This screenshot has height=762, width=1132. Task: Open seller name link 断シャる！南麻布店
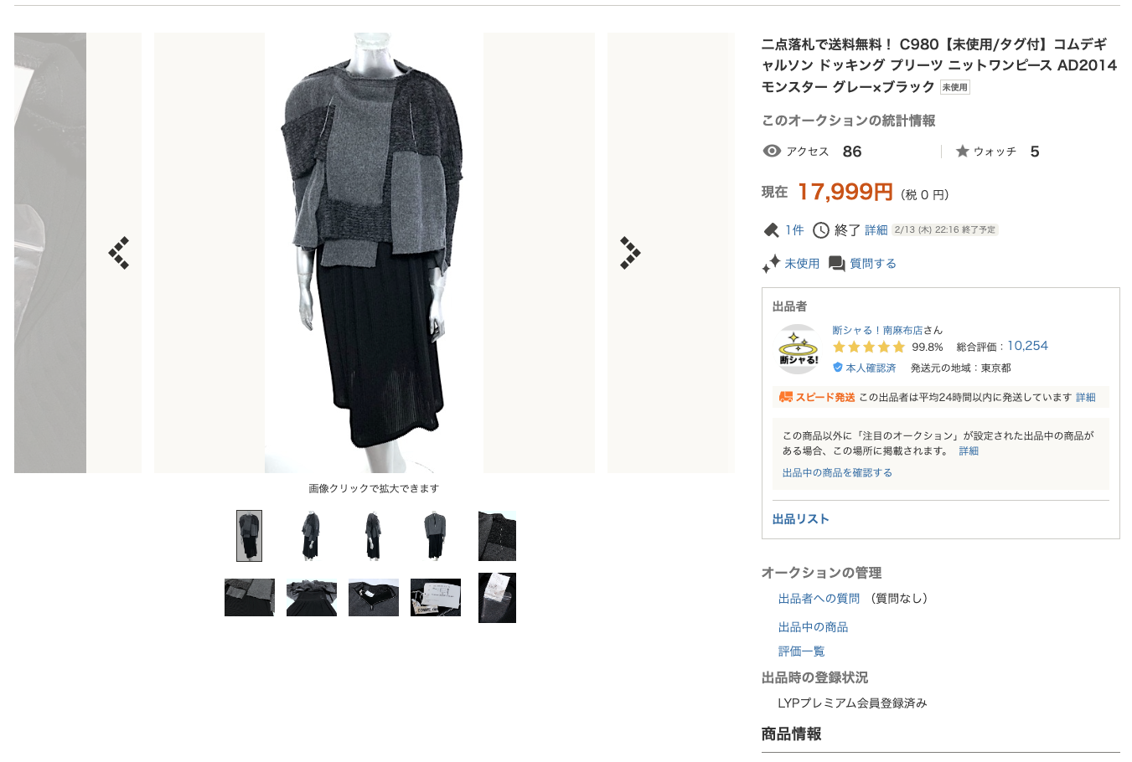pyautogui.click(x=877, y=330)
